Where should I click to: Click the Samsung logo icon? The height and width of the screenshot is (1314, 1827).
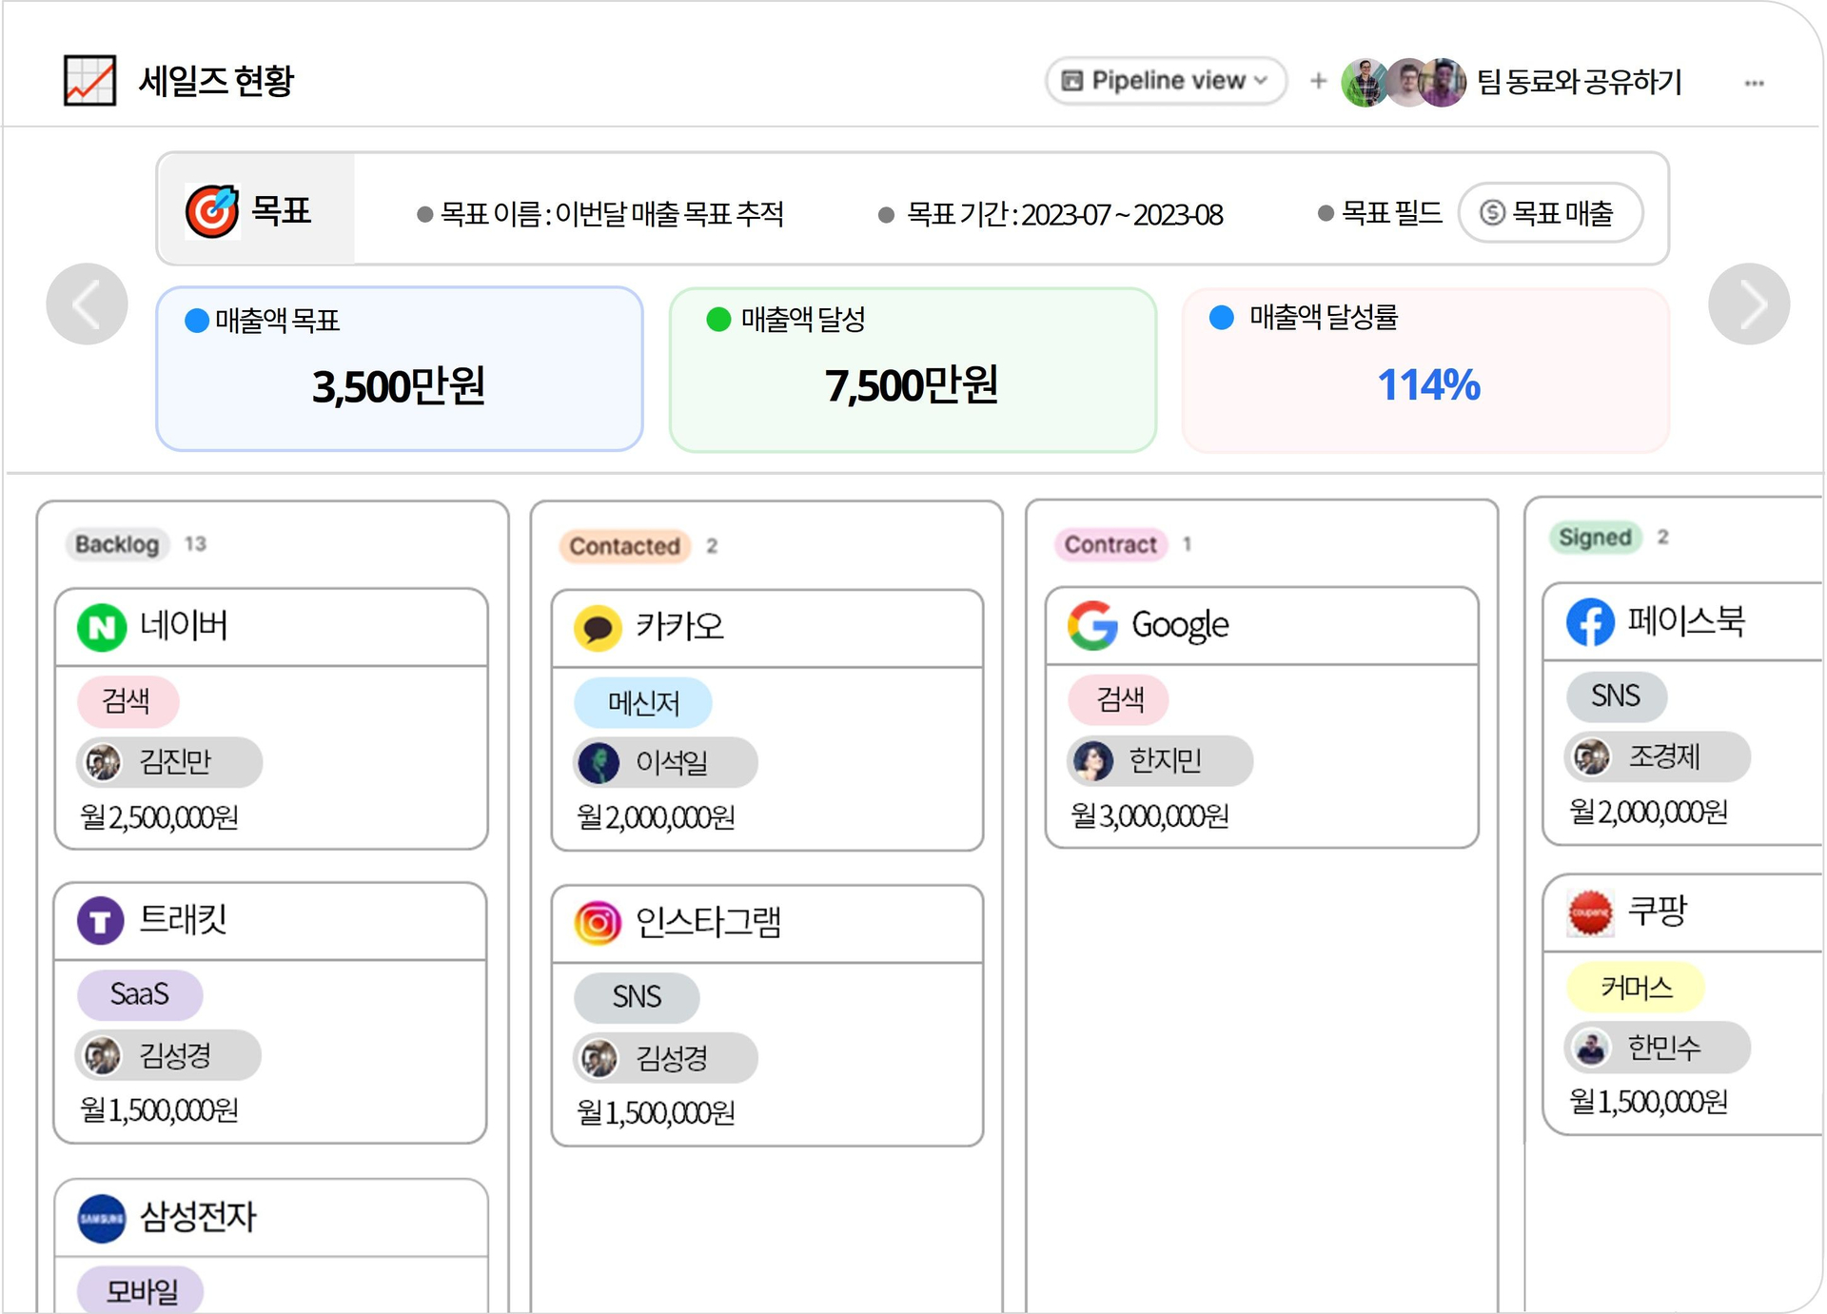[102, 1219]
